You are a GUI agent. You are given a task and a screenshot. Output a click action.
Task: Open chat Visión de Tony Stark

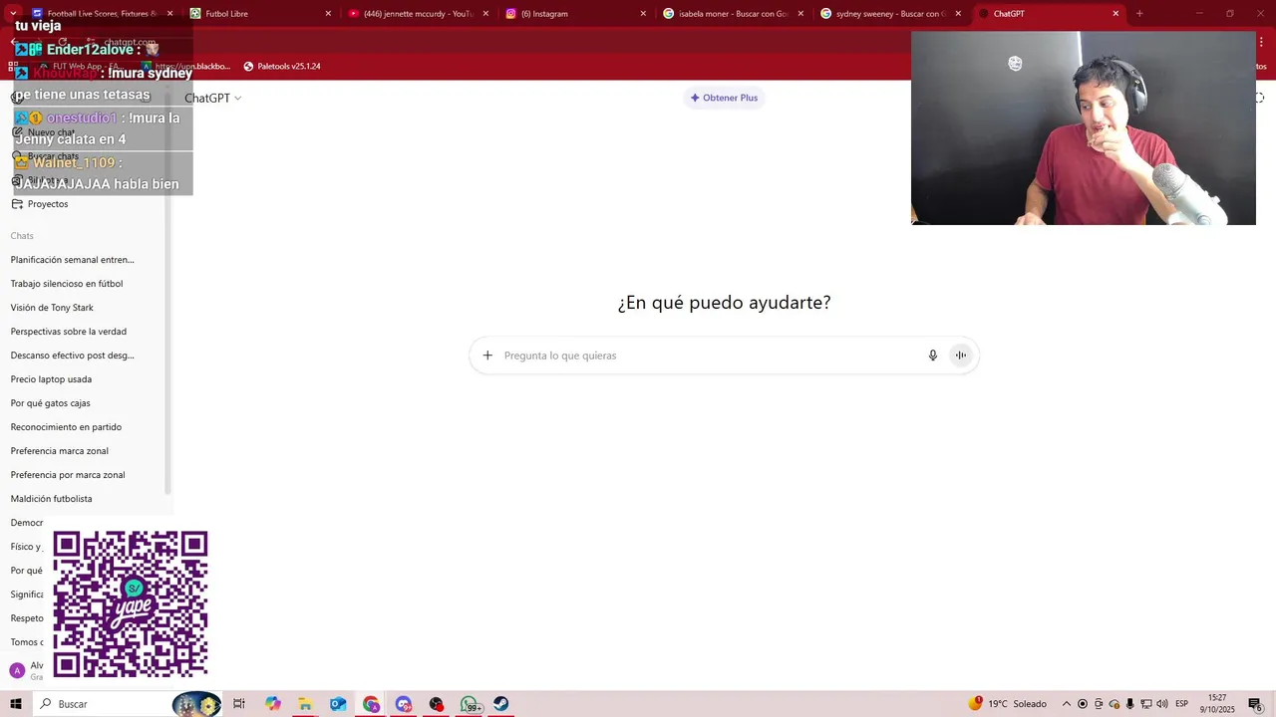coord(52,308)
